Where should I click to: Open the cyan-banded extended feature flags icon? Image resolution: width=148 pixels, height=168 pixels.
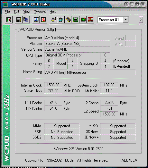61,20
